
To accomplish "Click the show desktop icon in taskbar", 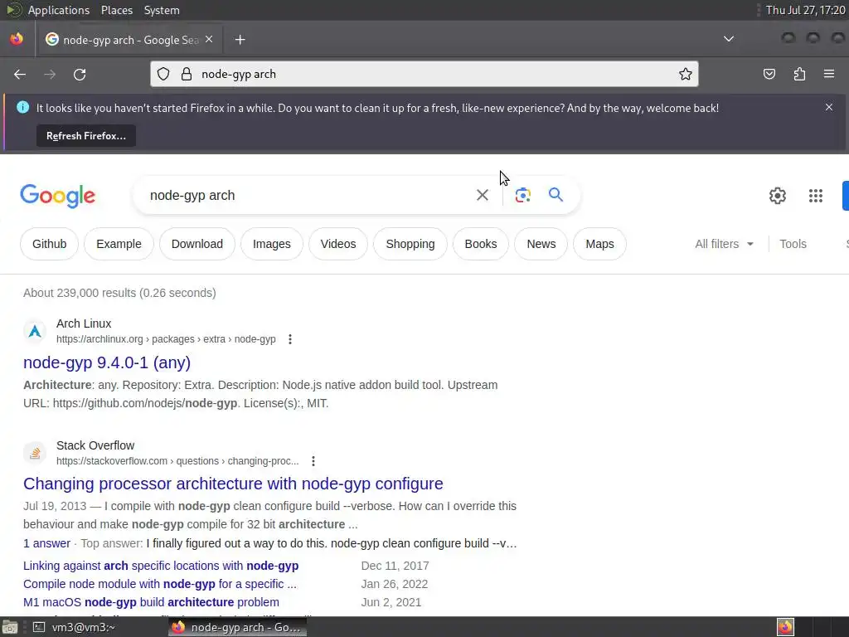I will pos(10,627).
